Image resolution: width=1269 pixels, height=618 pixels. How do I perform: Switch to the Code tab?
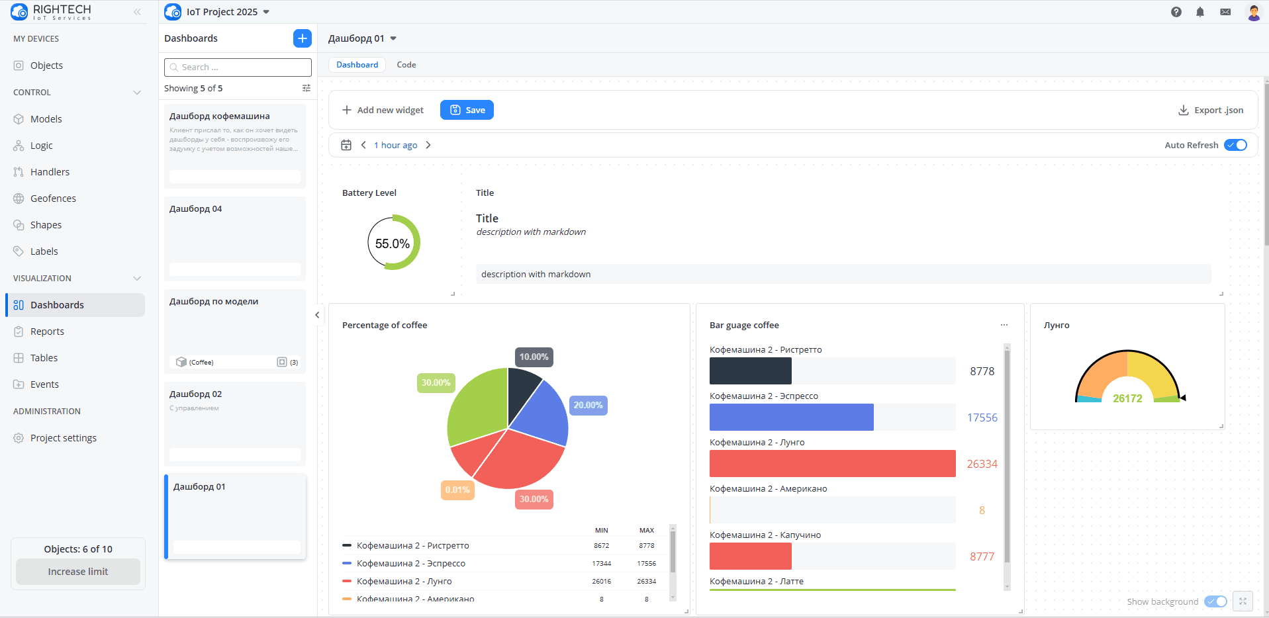(406, 64)
